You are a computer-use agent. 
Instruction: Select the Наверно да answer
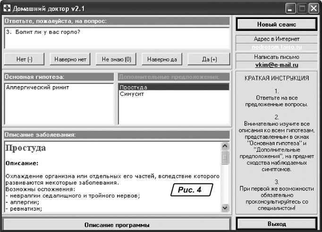[x=162, y=59]
